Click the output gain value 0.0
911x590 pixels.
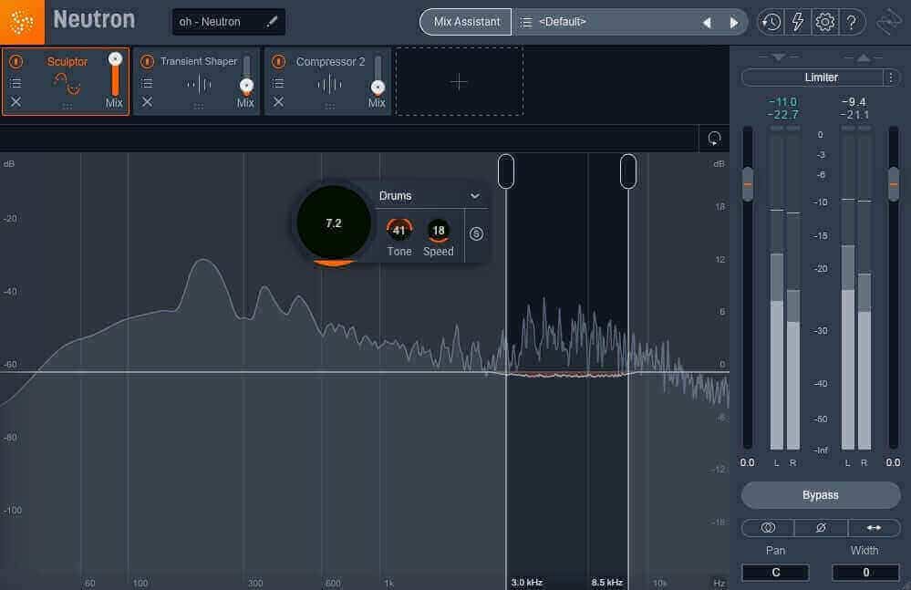point(893,463)
